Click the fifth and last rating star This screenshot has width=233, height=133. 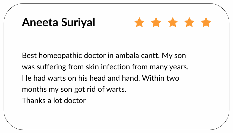coord(206,23)
